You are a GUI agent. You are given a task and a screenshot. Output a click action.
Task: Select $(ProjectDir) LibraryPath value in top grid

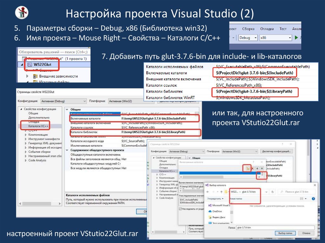[254, 92]
